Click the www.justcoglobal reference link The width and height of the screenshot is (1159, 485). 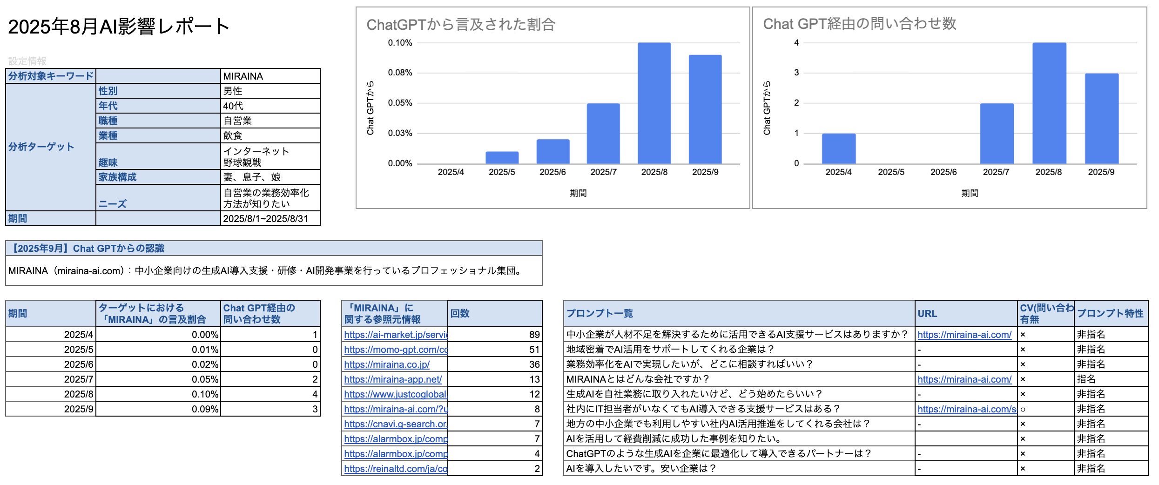click(396, 394)
